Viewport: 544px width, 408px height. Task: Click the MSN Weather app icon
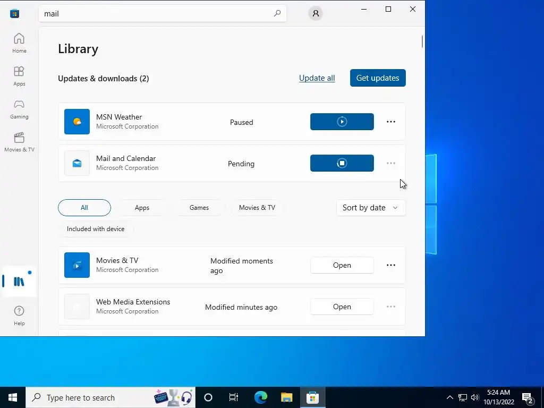(77, 122)
